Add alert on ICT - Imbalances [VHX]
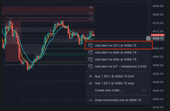Screen dimensions: 170x111 click(x=119, y=66)
